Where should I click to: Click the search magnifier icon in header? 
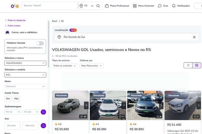98,6
